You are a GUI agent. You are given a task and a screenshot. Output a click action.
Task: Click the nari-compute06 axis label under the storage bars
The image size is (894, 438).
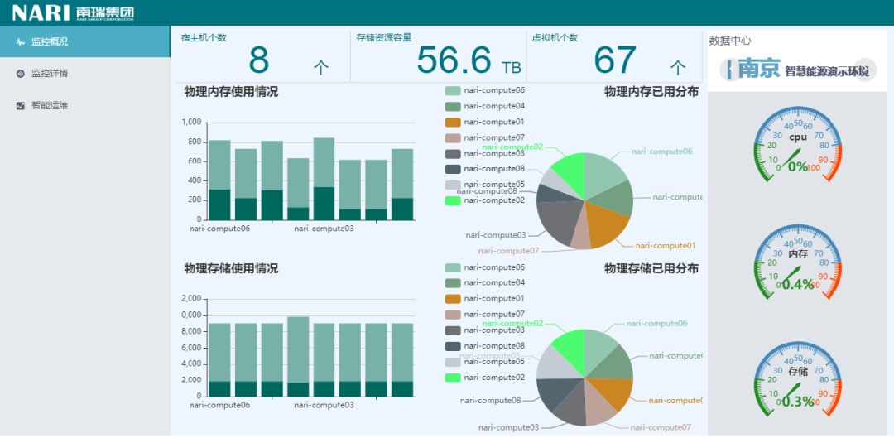[219, 406]
